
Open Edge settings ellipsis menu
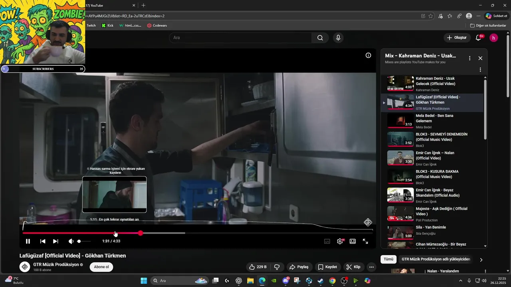click(x=478, y=16)
